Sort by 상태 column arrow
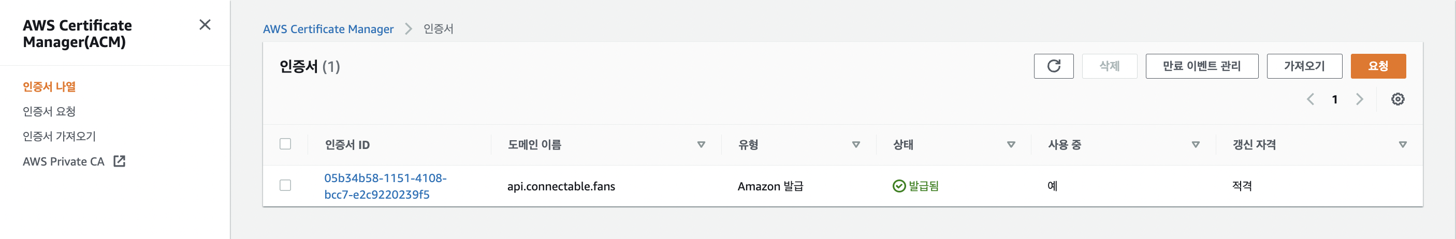The width and height of the screenshot is (1456, 239). 1011,145
